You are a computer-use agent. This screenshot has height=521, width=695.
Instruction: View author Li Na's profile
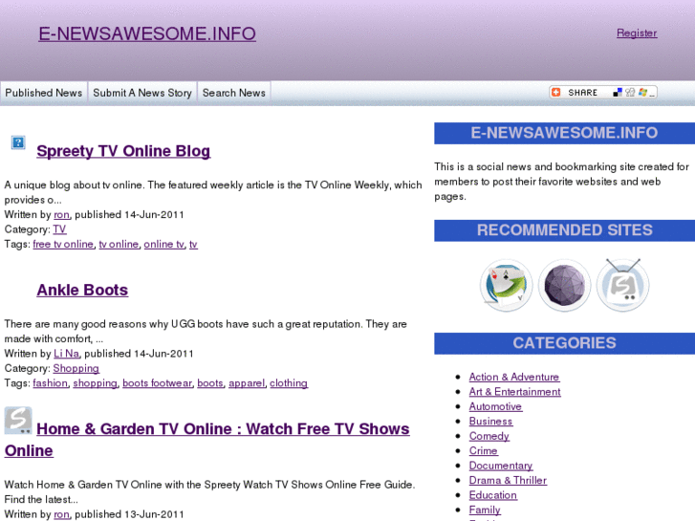pos(67,354)
